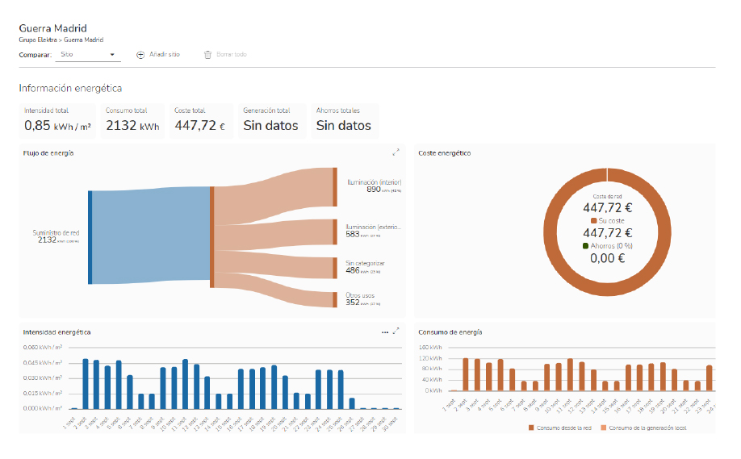Screen dimensions: 741x459
Task: Select the Intensidad total card
Action: pos(57,120)
